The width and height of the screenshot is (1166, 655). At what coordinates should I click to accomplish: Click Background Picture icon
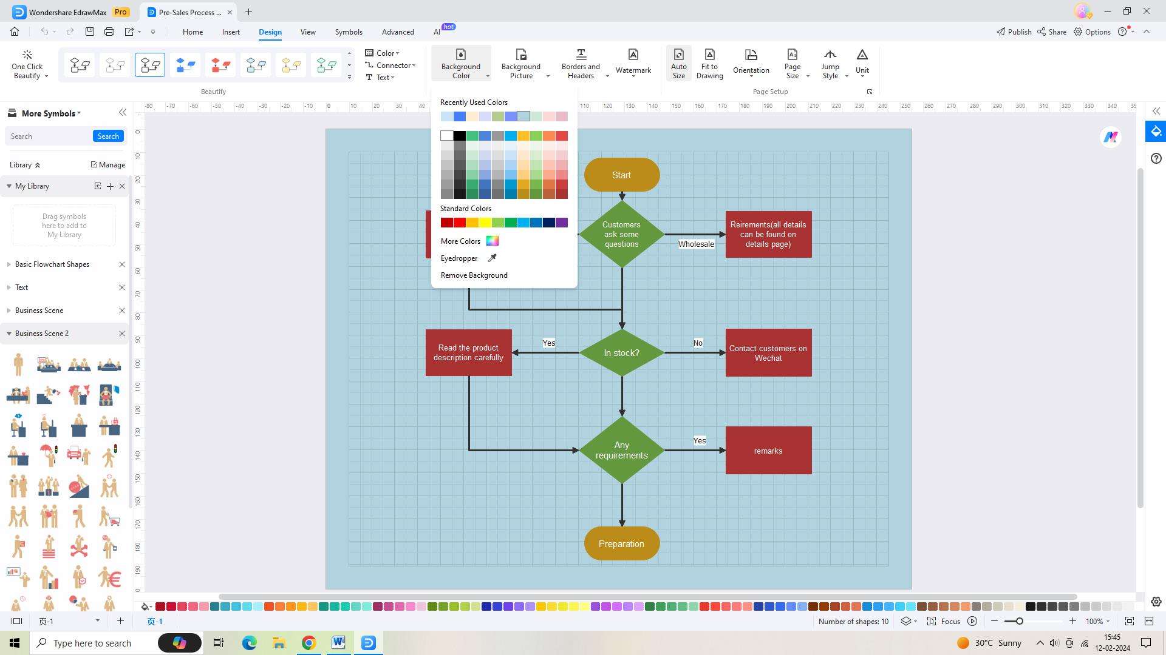pos(521,55)
